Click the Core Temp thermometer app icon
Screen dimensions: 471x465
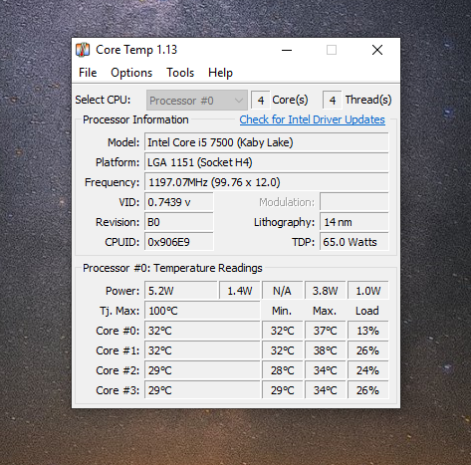83,50
